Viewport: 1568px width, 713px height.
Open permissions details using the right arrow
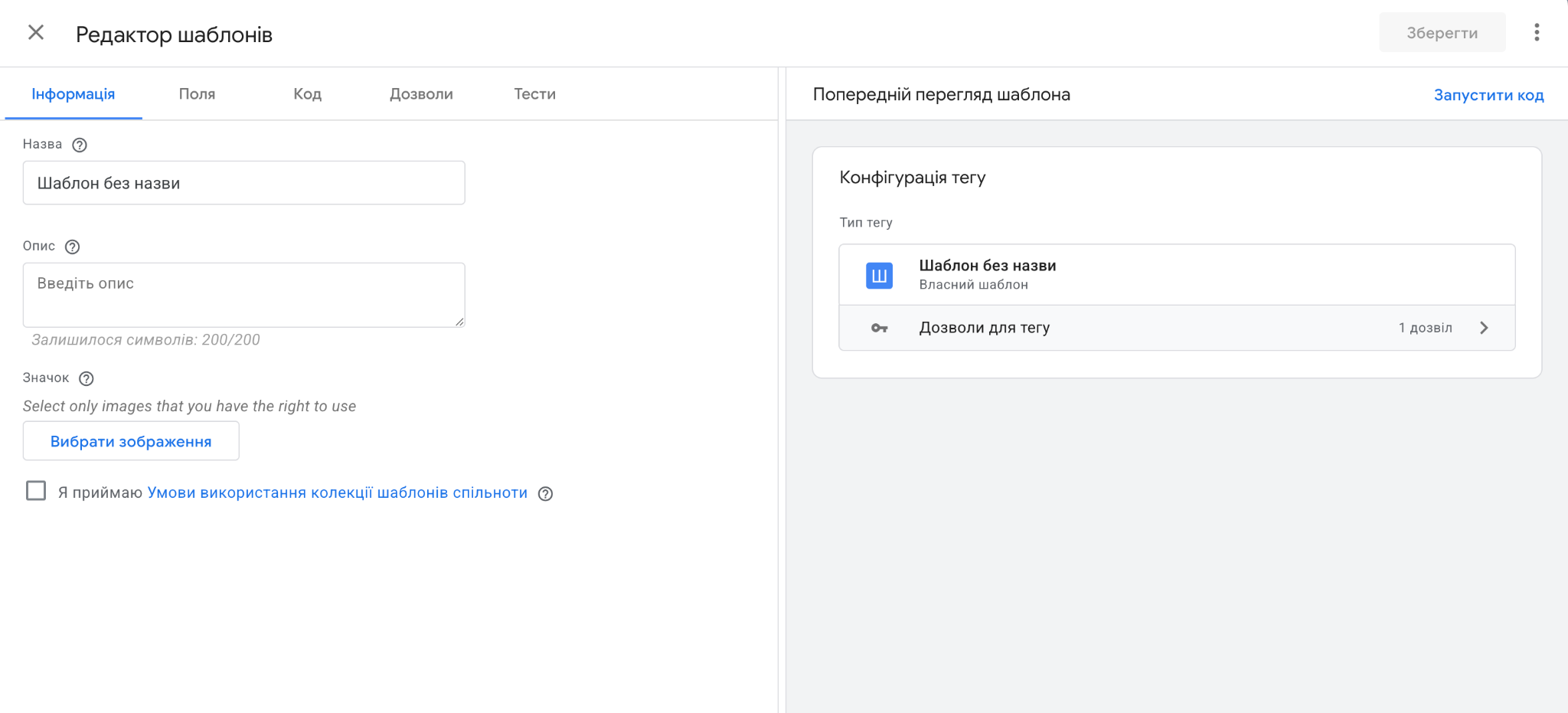[1485, 327]
